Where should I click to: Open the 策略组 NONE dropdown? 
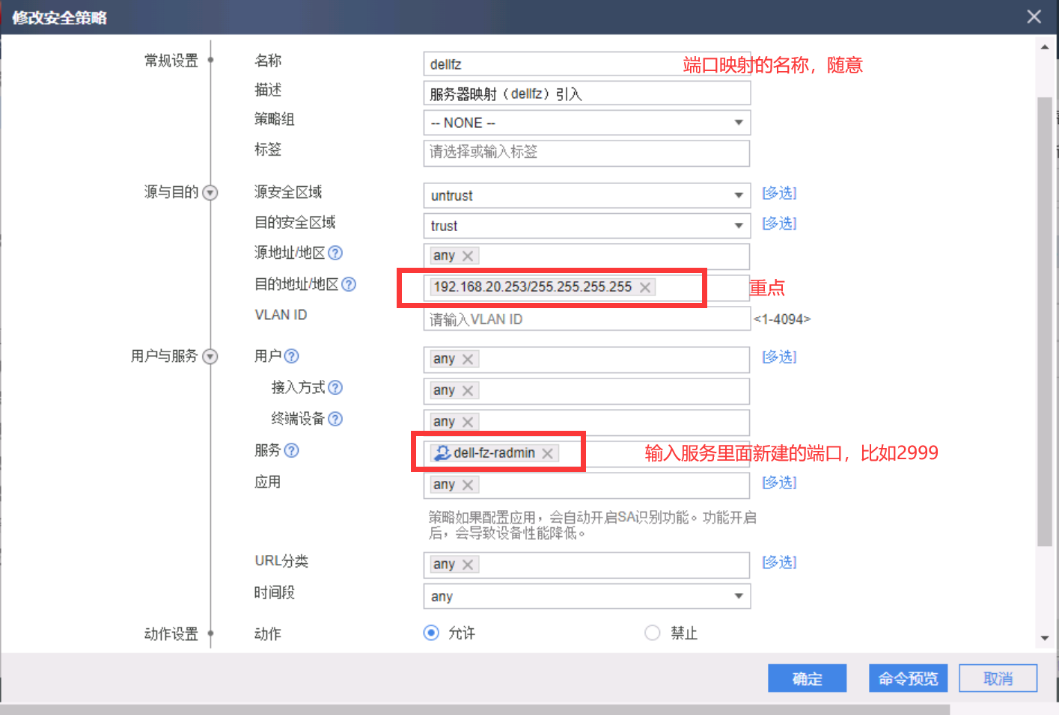point(587,123)
